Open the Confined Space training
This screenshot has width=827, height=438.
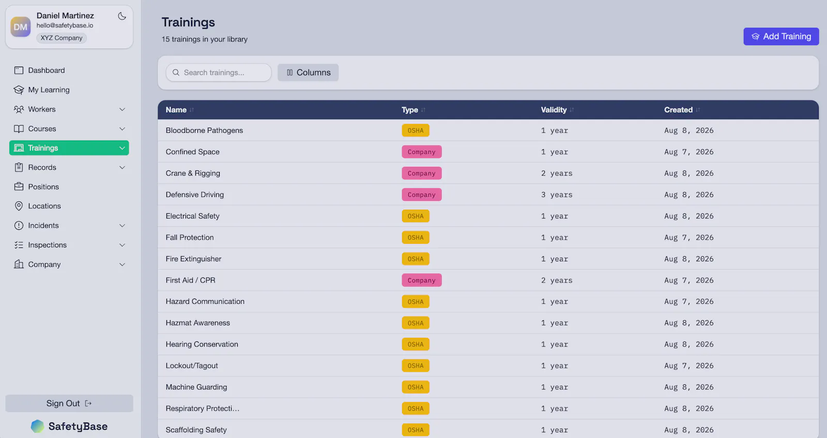click(192, 152)
